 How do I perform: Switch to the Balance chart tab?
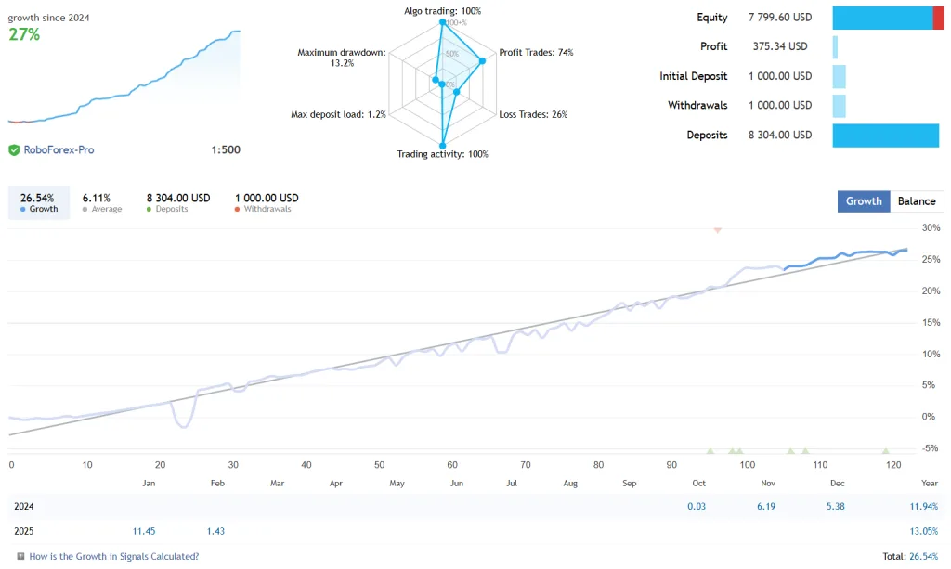(x=917, y=201)
